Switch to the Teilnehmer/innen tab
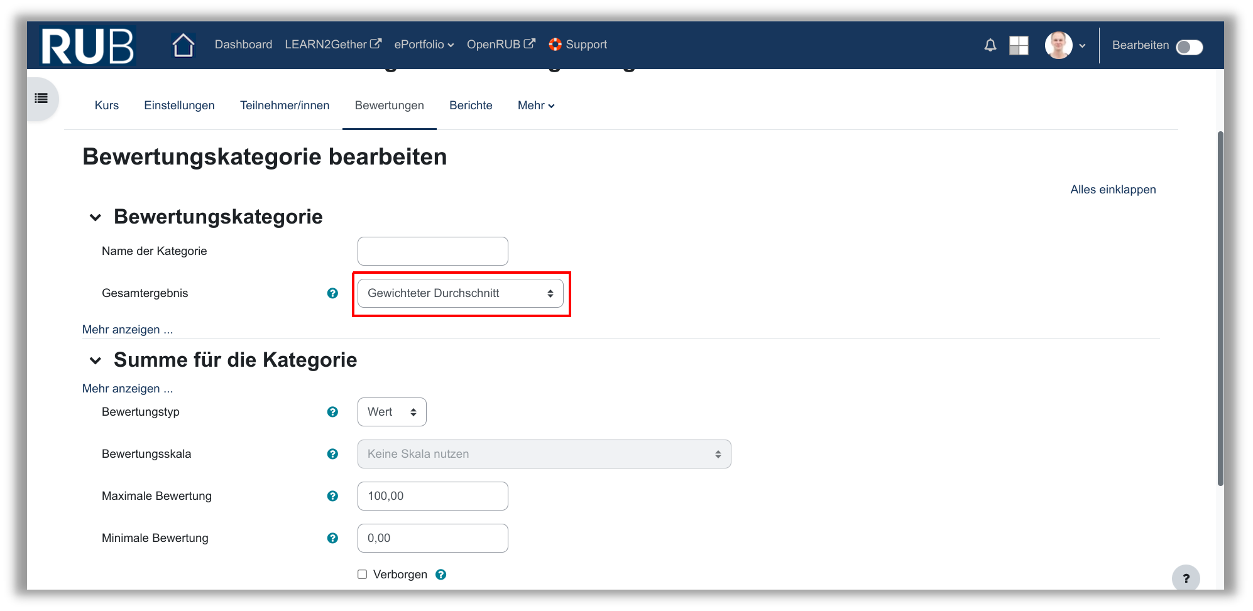Screen dimensions: 1253x611 (x=285, y=105)
